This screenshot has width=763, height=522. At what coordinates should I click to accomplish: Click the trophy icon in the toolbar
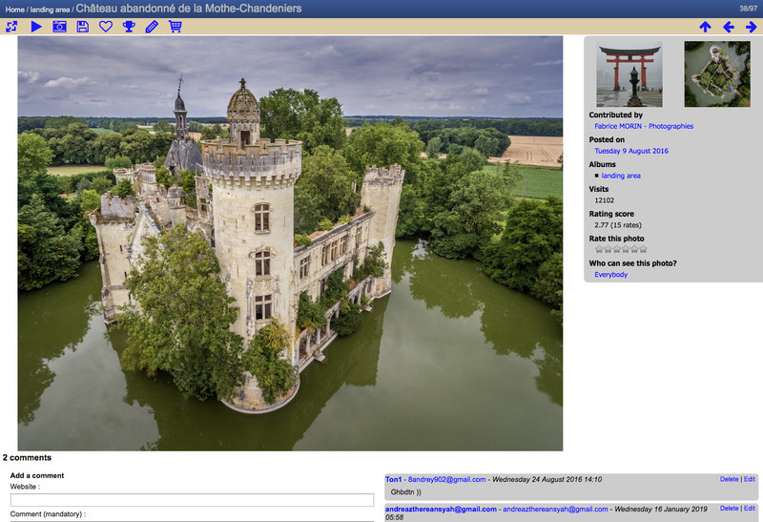tap(129, 27)
